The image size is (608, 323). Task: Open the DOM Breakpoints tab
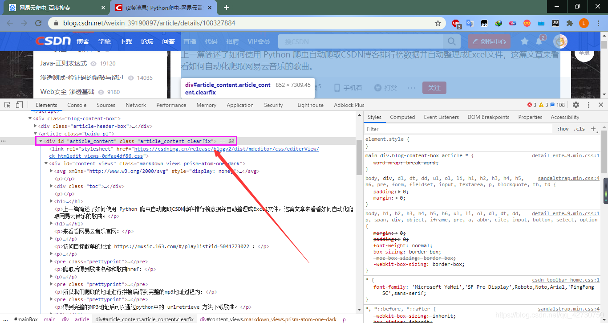(488, 117)
